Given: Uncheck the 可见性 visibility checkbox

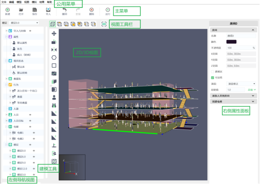Looking at the screenshot, I should click(213, 78).
